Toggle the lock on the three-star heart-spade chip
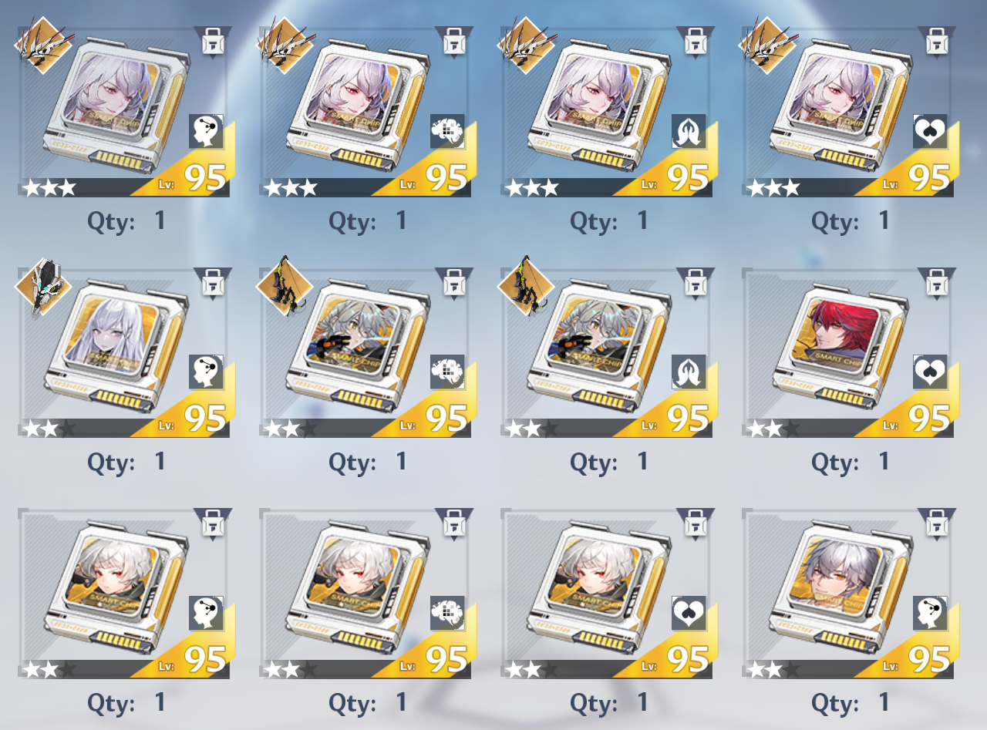 [x=937, y=42]
